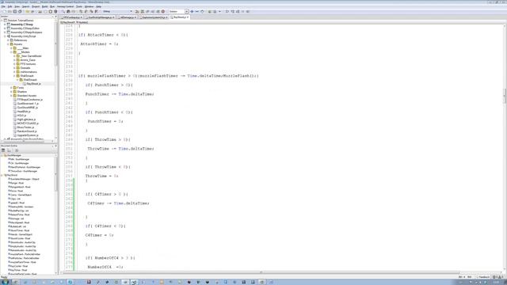
Task: Open the Project menu
Action: [x=36, y=6]
